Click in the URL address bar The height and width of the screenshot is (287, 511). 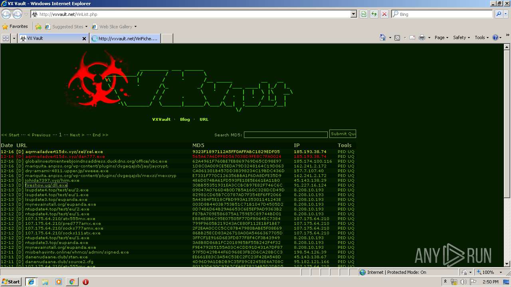tap(194, 14)
